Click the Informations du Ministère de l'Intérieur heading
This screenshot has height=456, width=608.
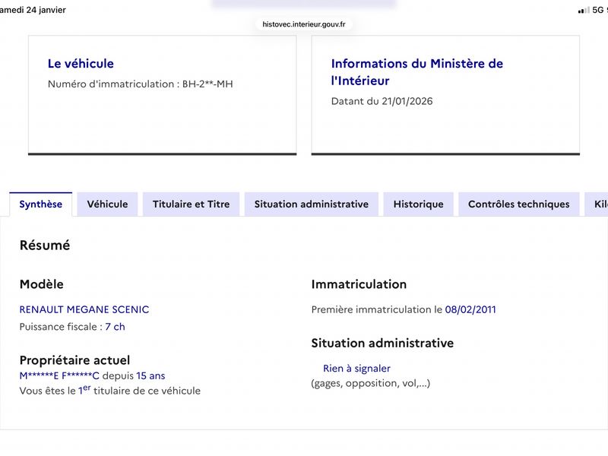coord(416,72)
